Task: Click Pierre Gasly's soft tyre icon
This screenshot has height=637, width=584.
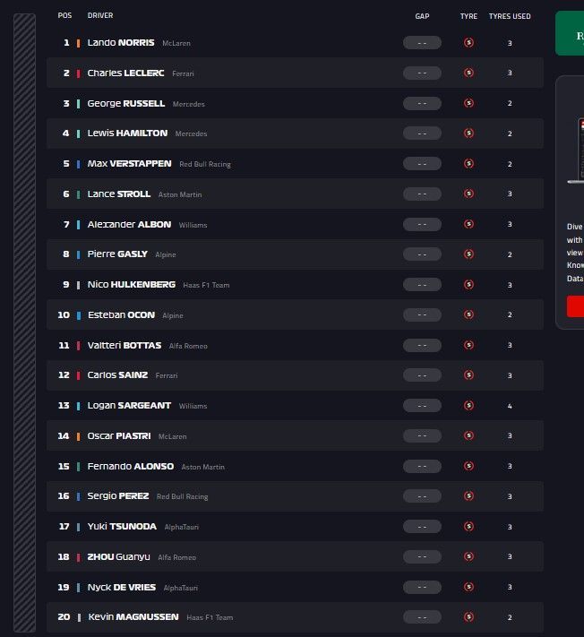Action: pos(468,254)
